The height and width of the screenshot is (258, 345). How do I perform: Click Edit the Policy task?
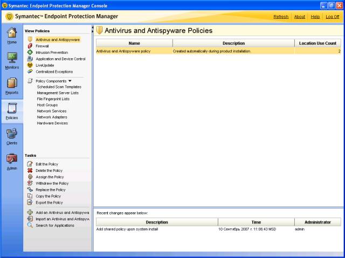point(47,164)
